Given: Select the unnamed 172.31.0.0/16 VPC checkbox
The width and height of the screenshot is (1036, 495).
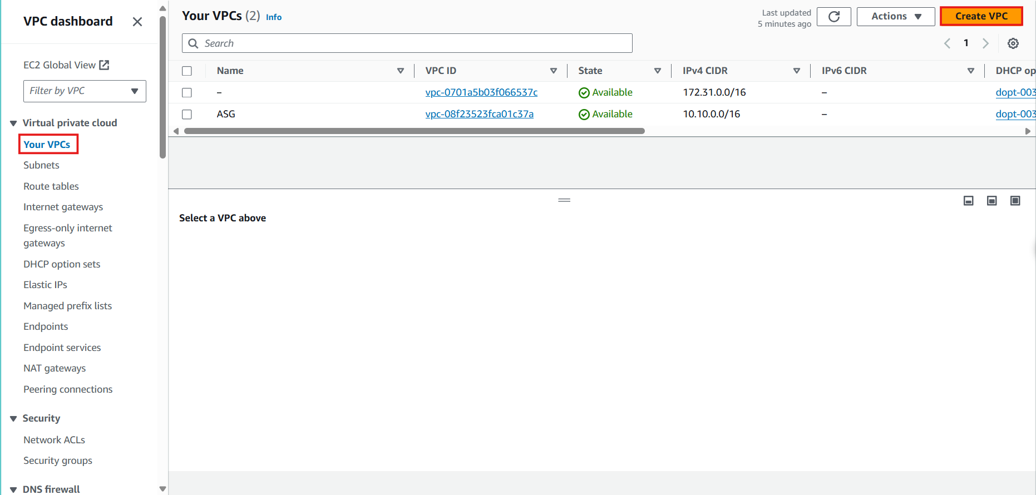Looking at the screenshot, I should click(187, 93).
